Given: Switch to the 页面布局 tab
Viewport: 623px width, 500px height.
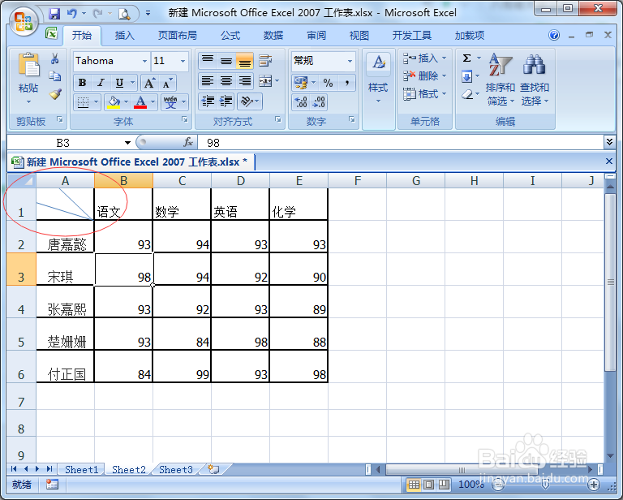Looking at the screenshot, I should click(x=177, y=36).
